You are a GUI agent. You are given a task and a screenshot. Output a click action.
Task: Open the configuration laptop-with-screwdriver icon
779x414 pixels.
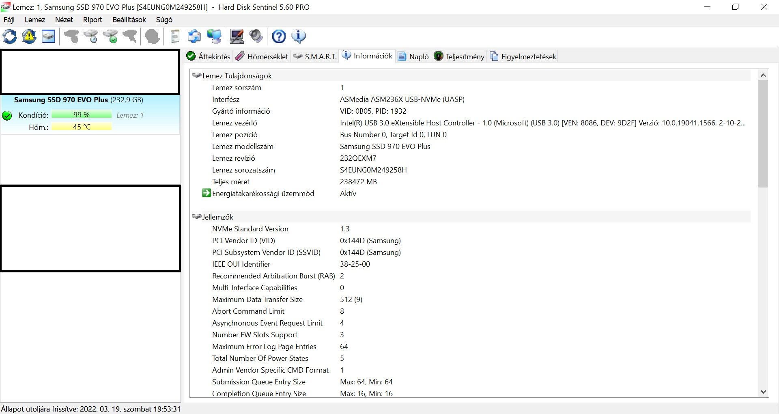point(237,37)
